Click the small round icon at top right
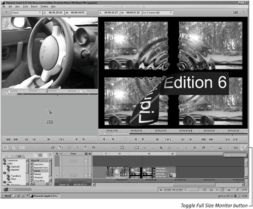253x209 pixels. click(243, 13)
